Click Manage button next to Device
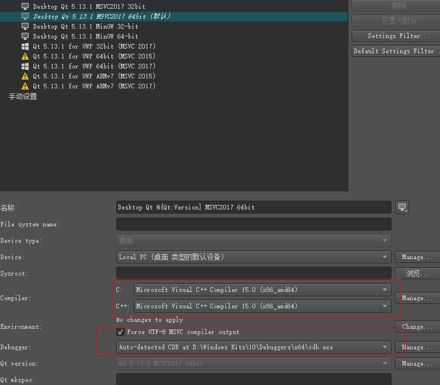The width and height of the screenshot is (440, 385). pos(418,257)
